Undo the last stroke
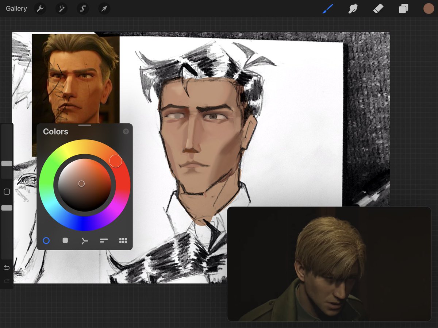 7,268
